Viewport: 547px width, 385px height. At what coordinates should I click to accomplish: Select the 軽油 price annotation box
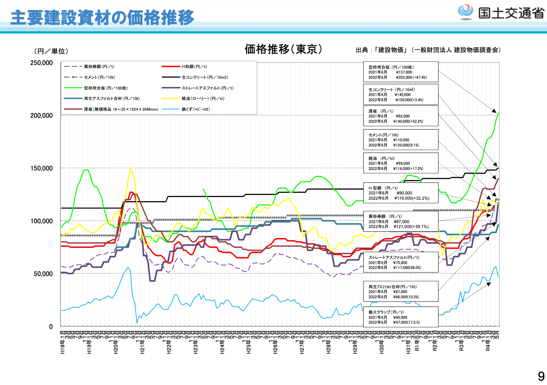click(401, 163)
